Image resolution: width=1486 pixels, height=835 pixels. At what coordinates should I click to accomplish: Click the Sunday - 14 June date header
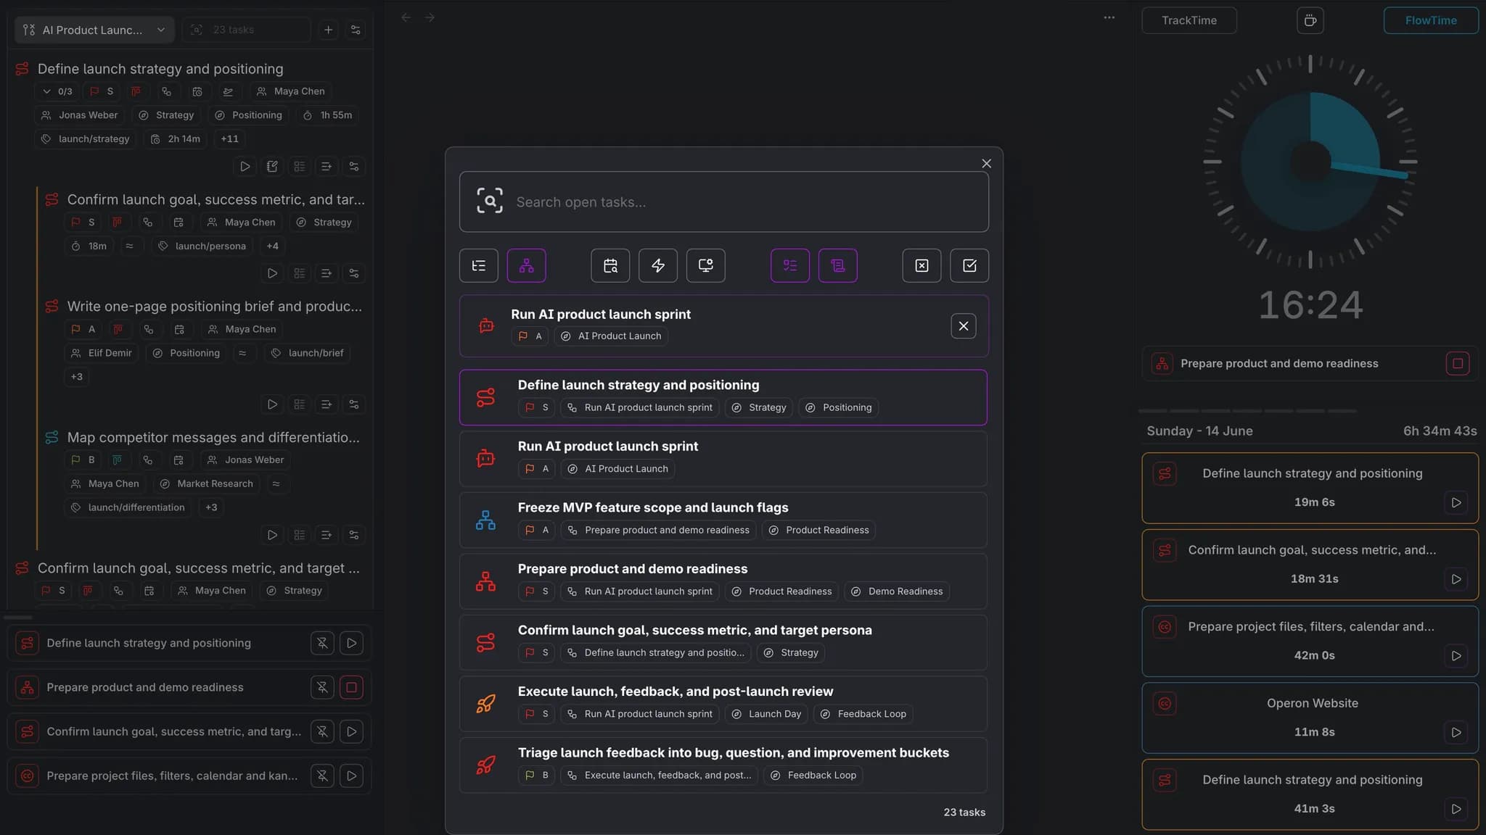(1199, 431)
